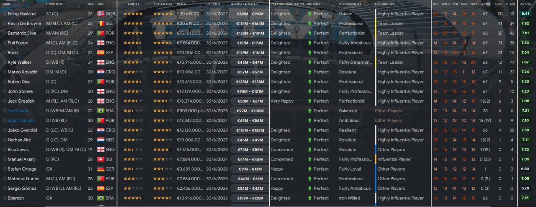This screenshot has width=536, height=207.
Task: Tick the selection circle beside Ederson
Action: tap(4, 198)
